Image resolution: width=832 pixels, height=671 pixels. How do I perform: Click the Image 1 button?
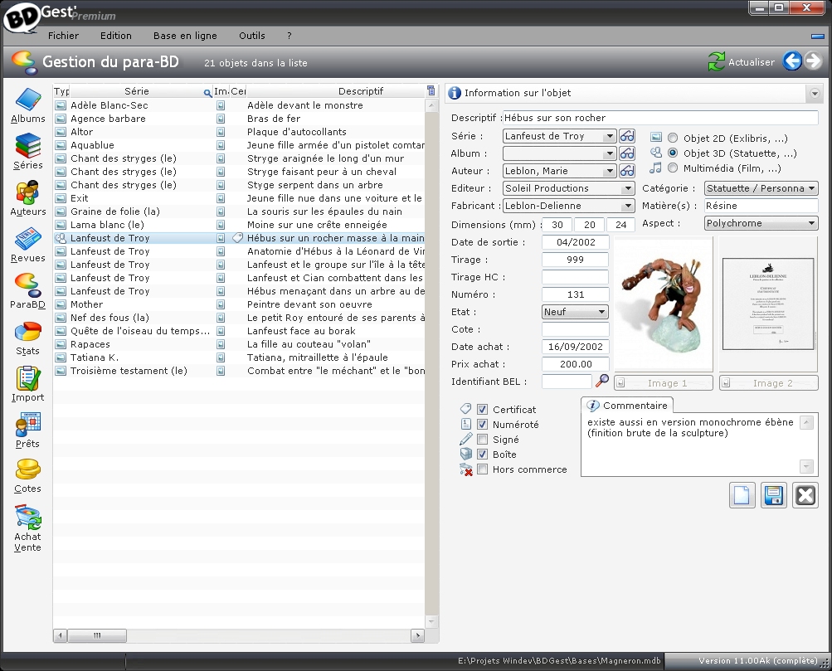(x=664, y=383)
